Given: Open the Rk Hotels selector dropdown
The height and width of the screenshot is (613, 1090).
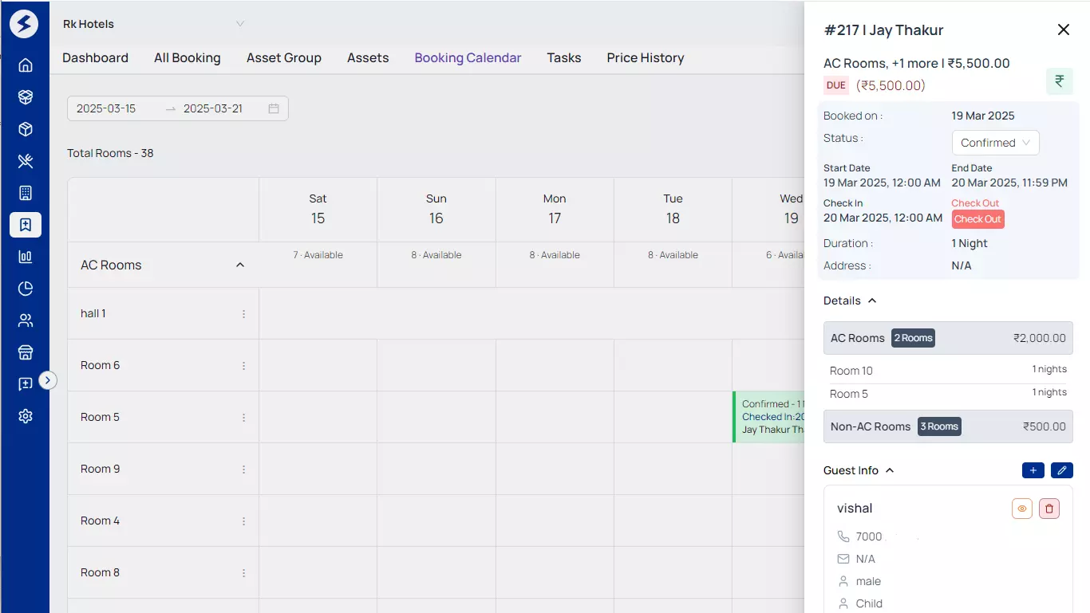Looking at the screenshot, I should (x=239, y=24).
